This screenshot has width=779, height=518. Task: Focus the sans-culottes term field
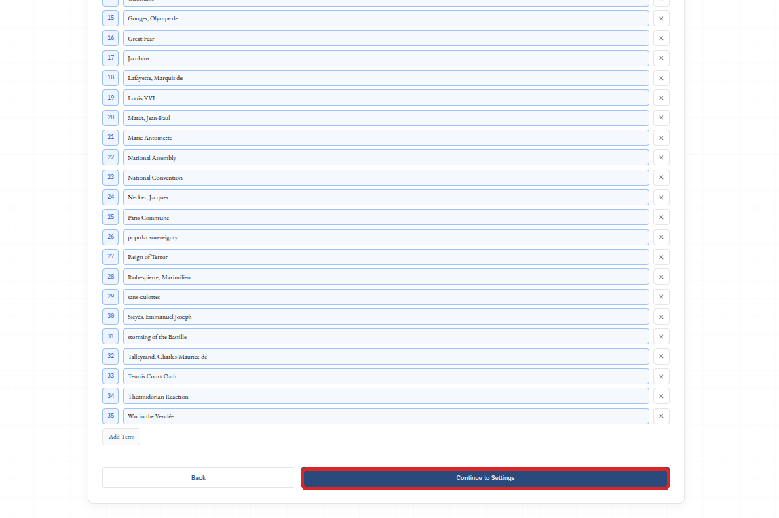point(386,297)
